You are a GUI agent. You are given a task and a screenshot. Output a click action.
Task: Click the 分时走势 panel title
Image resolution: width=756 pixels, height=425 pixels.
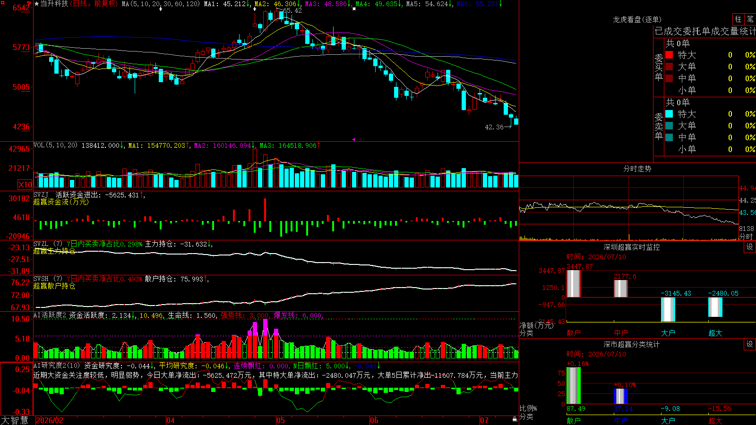tap(637, 169)
